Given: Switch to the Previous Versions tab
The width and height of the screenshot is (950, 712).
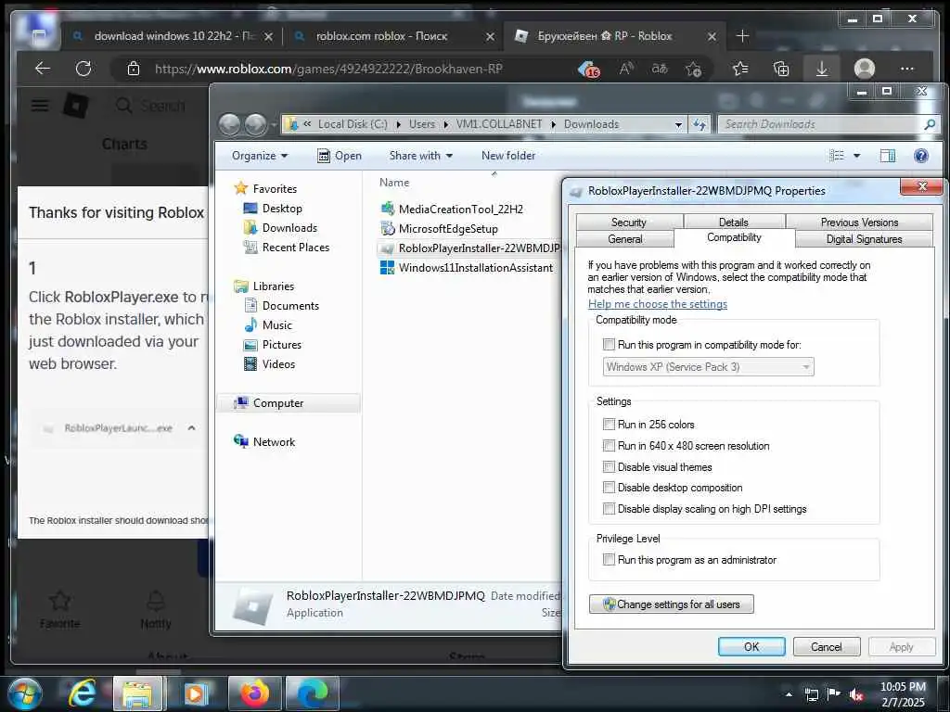Looking at the screenshot, I should (x=859, y=222).
